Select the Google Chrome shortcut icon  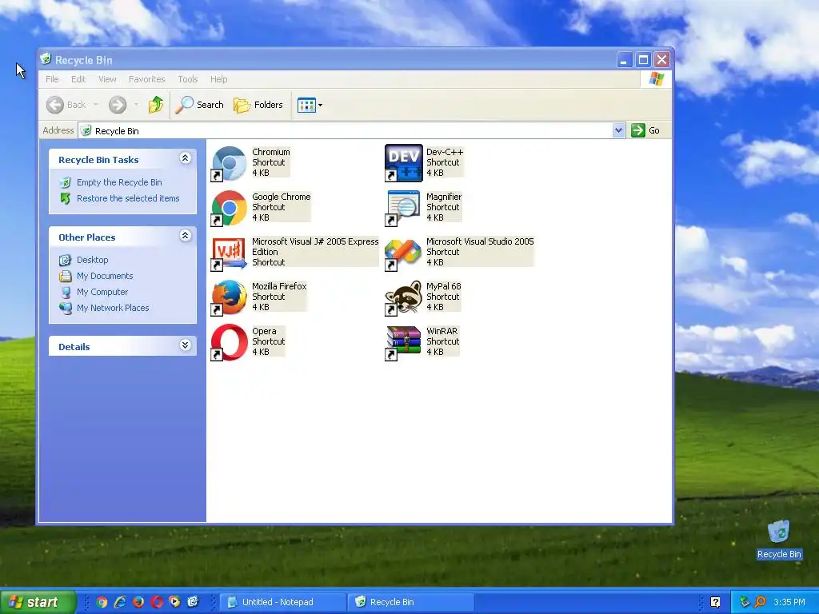[229, 209]
